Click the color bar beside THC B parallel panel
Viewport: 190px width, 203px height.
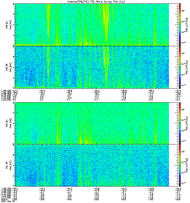point(180,165)
